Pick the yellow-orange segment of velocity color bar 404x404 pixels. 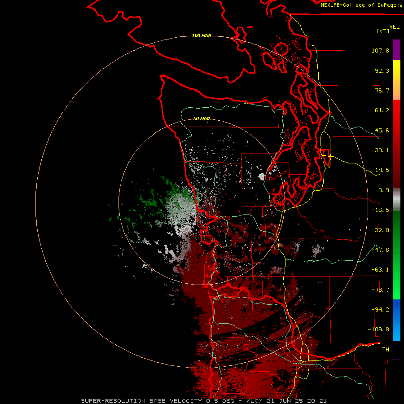pyautogui.click(x=396, y=80)
